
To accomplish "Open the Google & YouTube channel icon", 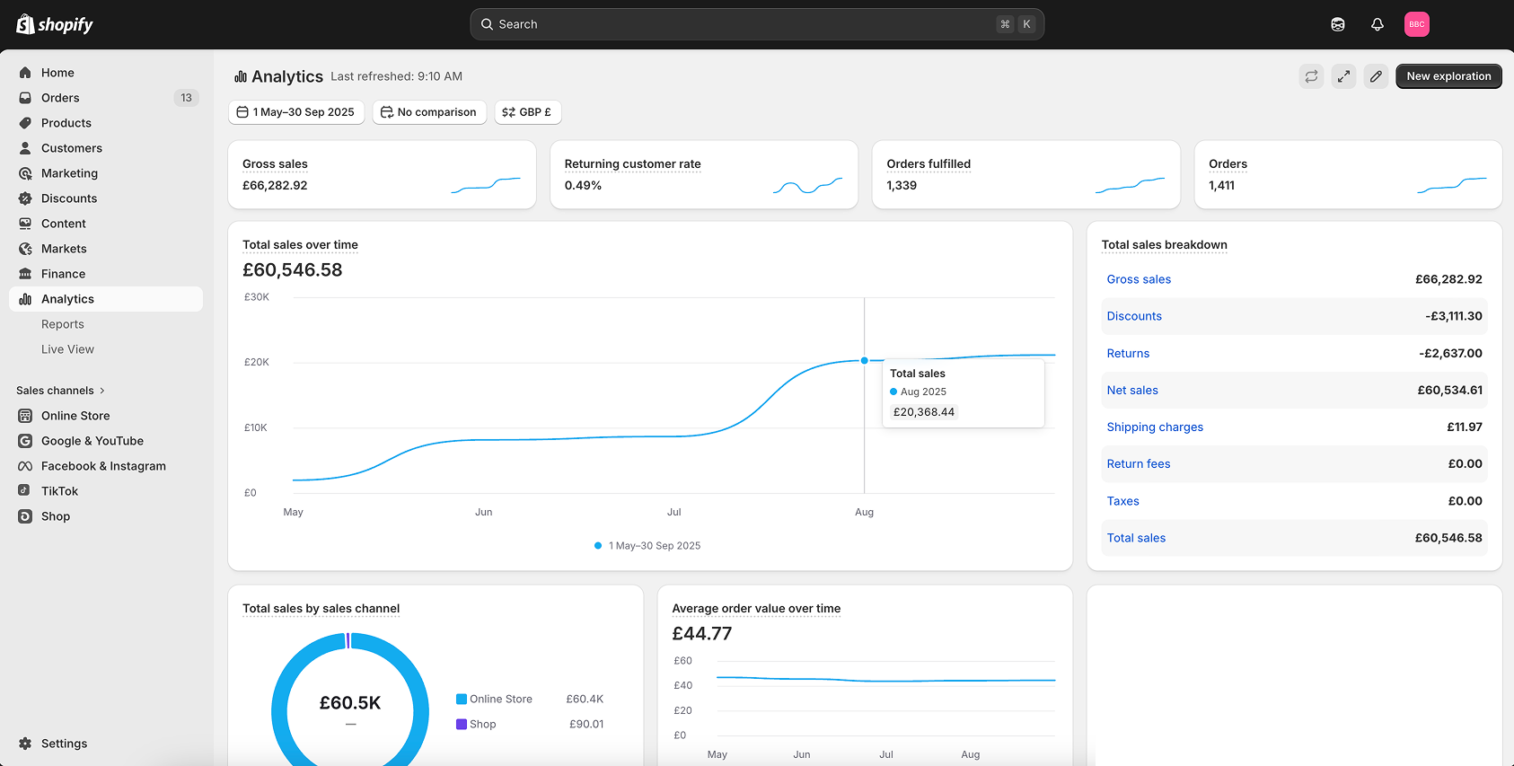I will tap(25, 441).
